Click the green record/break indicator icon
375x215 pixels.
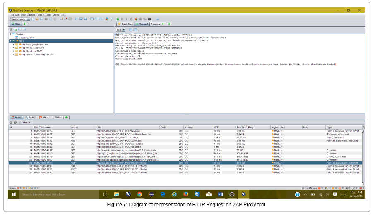pyautogui.click(x=118, y=19)
